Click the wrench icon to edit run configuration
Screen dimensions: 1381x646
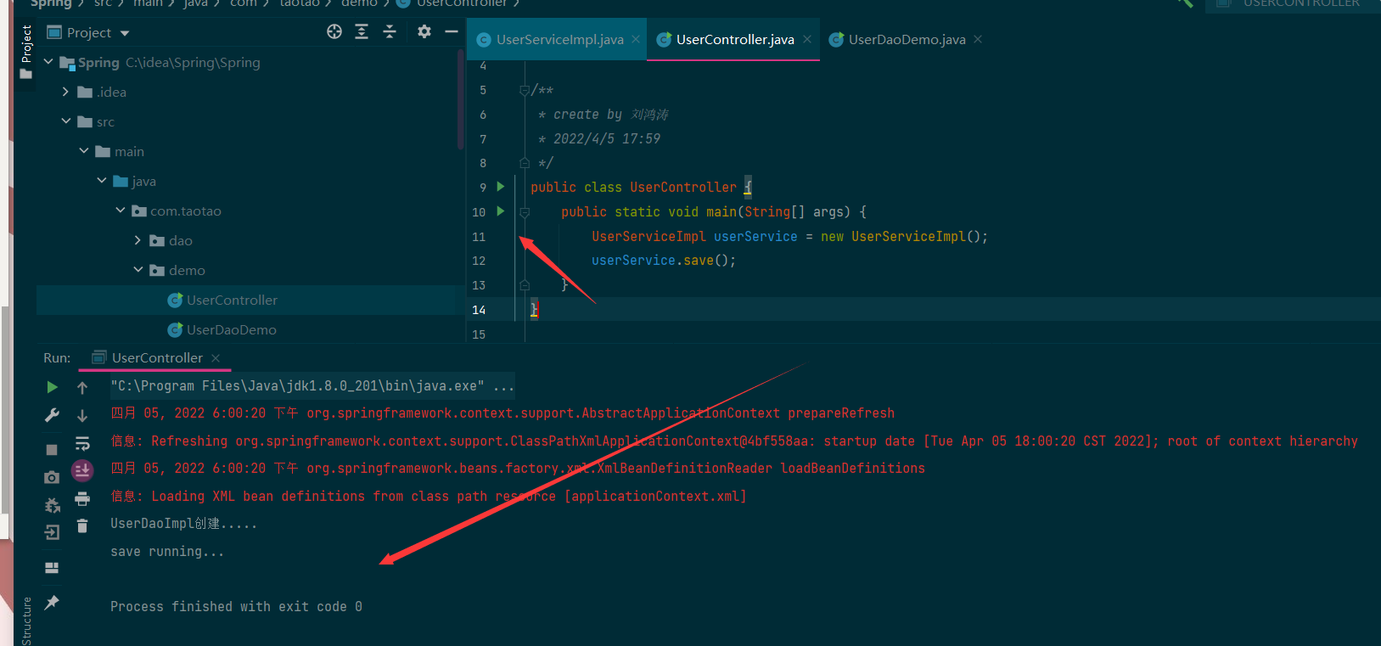(52, 415)
